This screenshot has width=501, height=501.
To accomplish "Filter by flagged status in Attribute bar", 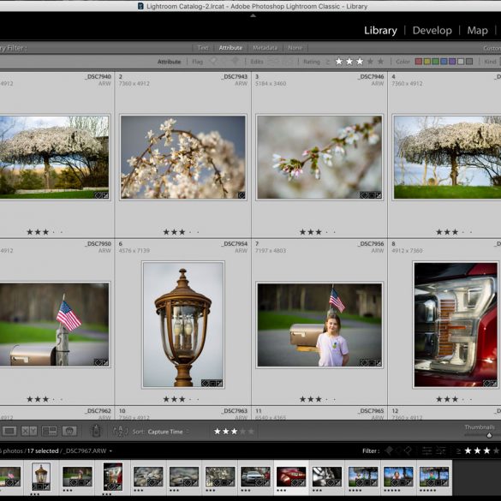I will pos(214,62).
